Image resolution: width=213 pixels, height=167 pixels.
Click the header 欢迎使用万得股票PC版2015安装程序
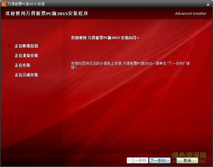[x=47, y=14]
